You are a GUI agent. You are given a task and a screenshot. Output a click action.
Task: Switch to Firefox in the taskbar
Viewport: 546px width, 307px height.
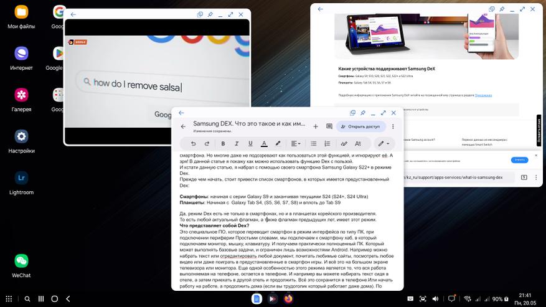[x=288, y=299]
